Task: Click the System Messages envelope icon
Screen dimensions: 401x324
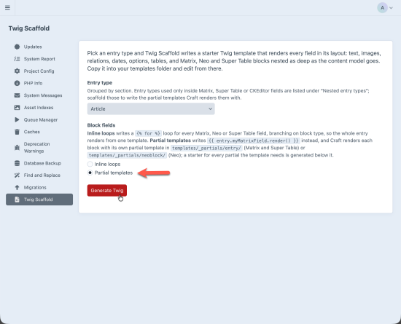Action: pyautogui.click(x=17, y=95)
